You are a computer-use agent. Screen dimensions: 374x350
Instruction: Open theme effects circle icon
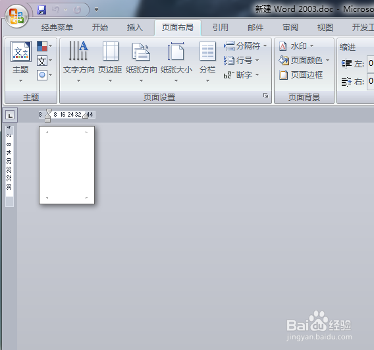(42, 75)
